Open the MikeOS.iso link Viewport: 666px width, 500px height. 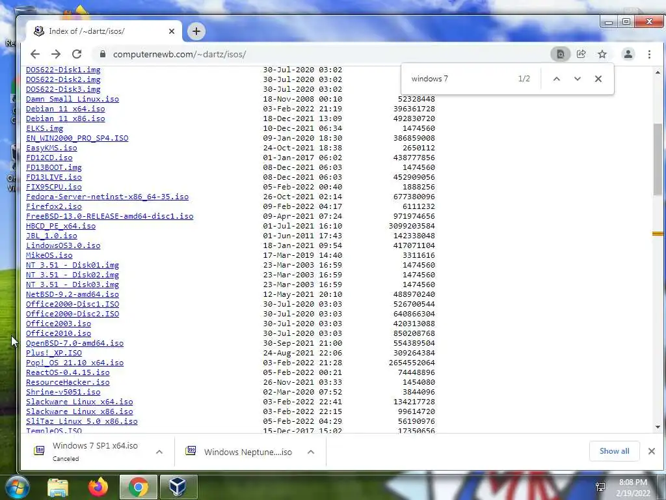(x=49, y=255)
